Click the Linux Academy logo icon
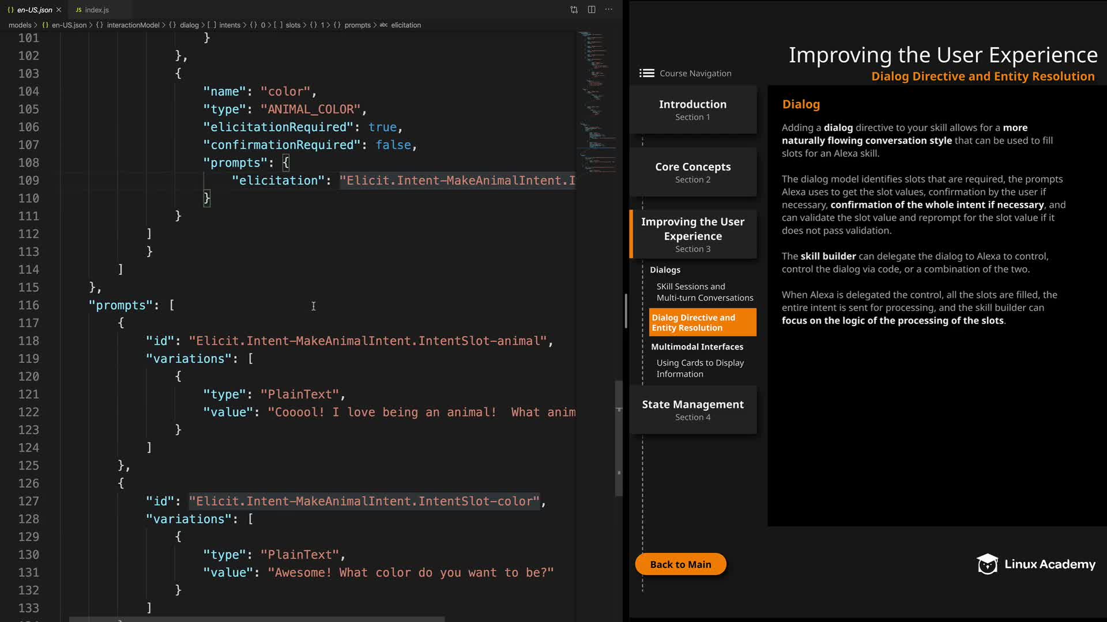 click(x=986, y=564)
